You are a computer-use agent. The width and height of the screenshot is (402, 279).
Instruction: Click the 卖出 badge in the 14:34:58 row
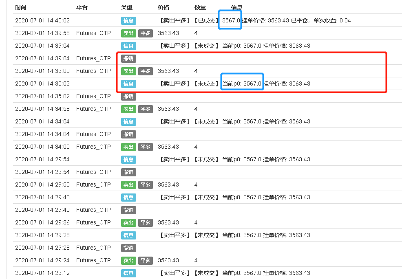[128, 109]
